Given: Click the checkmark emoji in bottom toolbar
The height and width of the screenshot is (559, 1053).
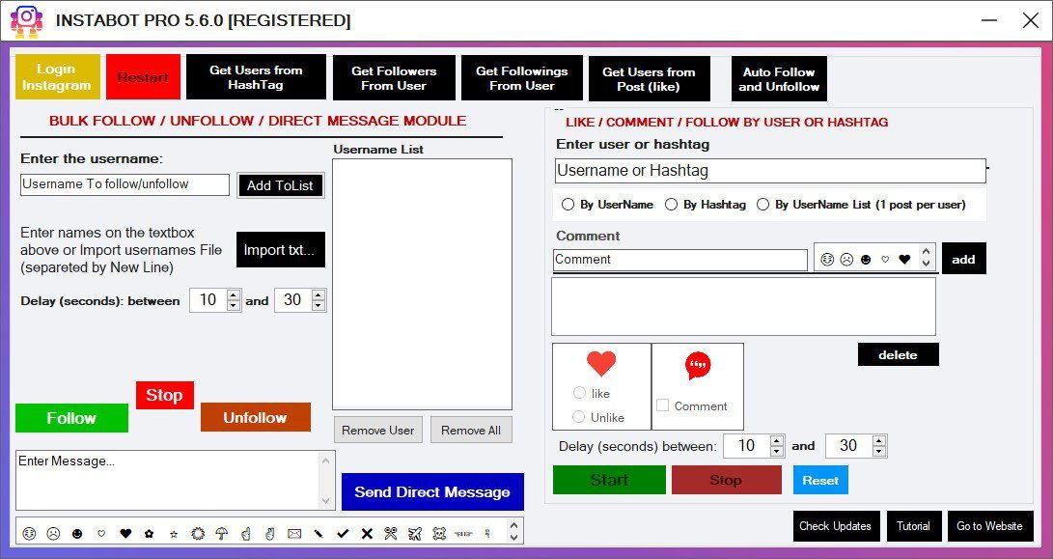Looking at the screenshot, I should pos(341,531).
